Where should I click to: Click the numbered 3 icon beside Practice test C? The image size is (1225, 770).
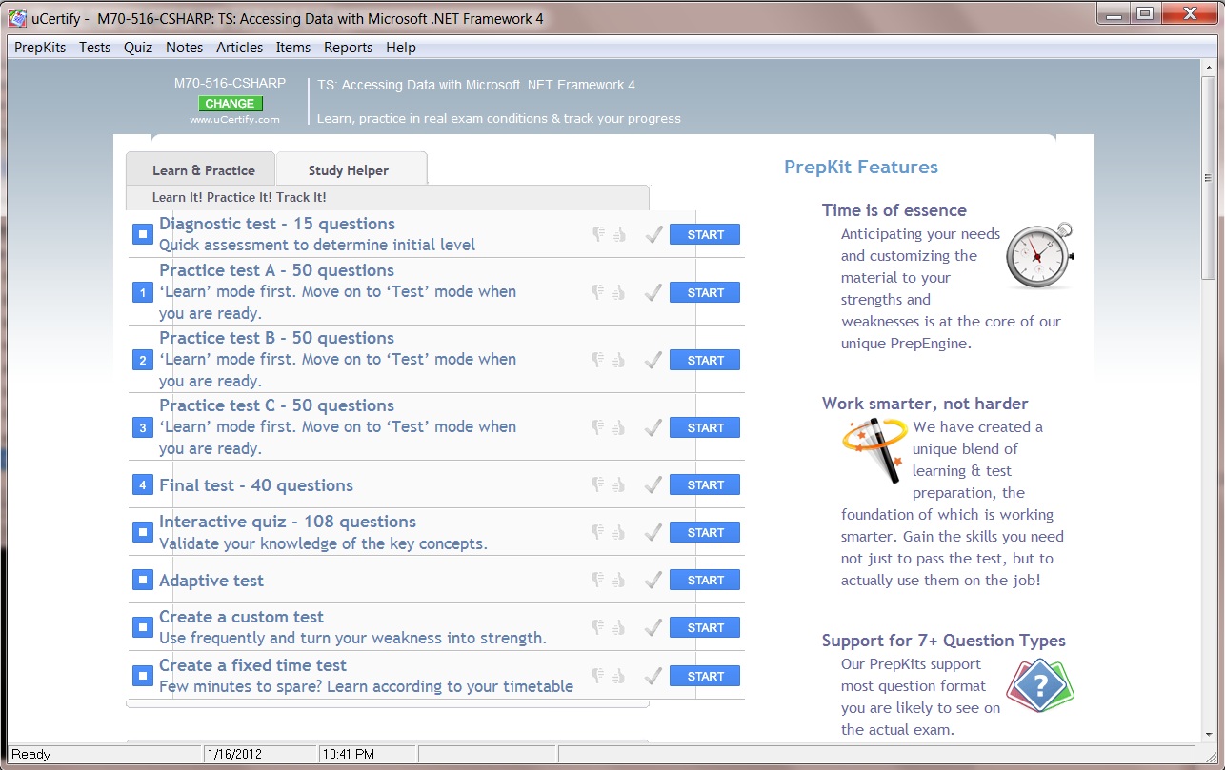[x=143, y=427]
